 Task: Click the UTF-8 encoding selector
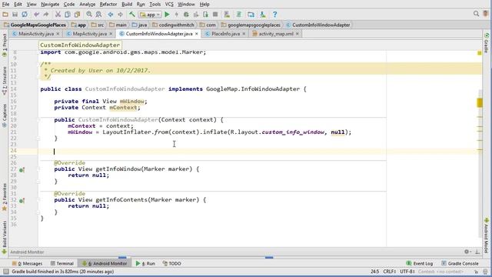(x=407, y=272)
